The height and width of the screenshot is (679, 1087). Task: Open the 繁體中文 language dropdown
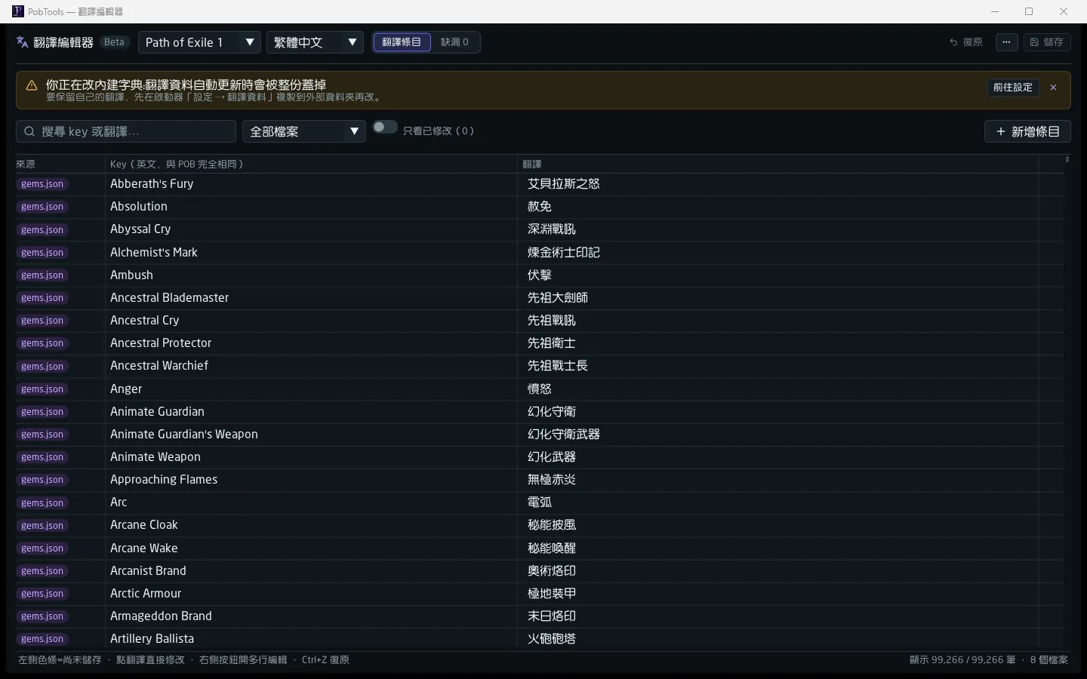pos(315,42)
